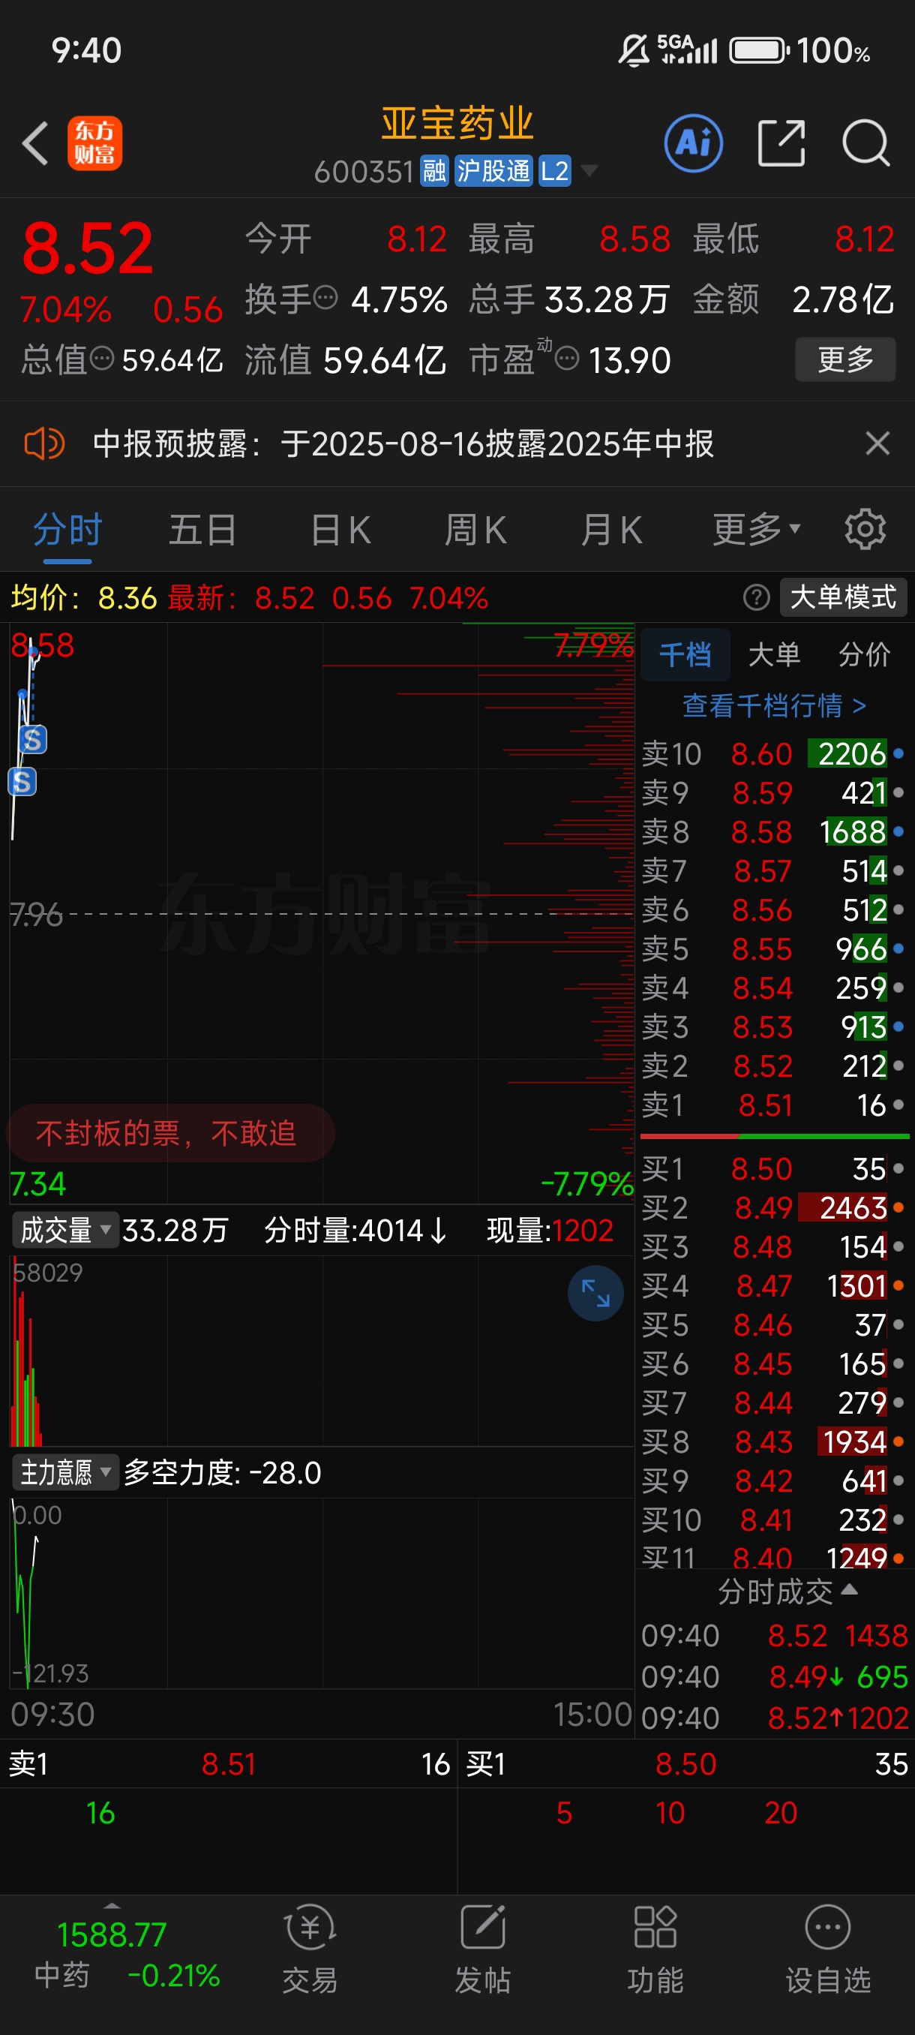The height and width of the screenshot is (2035, 915).
Task: Select the 卖5 8.55 order row
Action: [x=773, y=948]
